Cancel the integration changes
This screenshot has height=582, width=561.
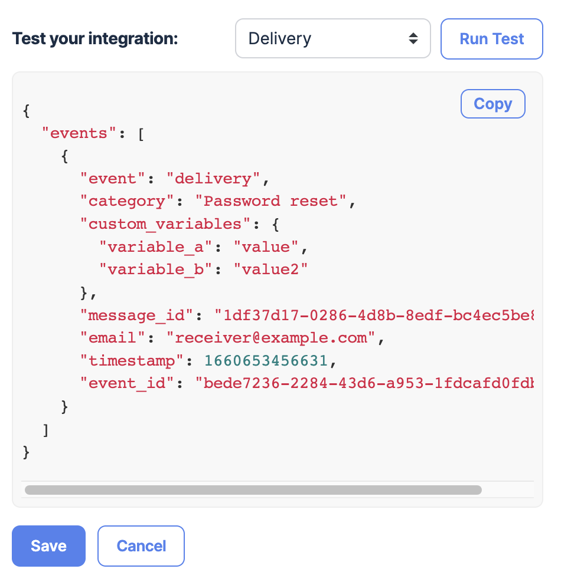pyautogui.click(x=141, y=546)
